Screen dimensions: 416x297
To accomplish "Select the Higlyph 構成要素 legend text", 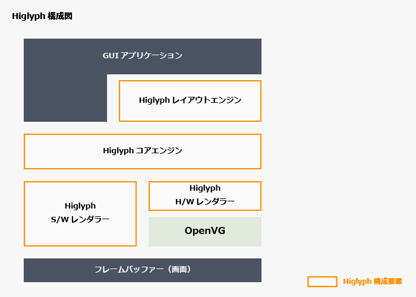I will coord(373,282).
